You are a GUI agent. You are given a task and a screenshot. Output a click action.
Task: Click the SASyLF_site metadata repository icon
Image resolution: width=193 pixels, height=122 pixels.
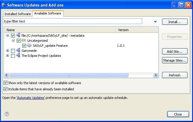[x=18, y=36]
